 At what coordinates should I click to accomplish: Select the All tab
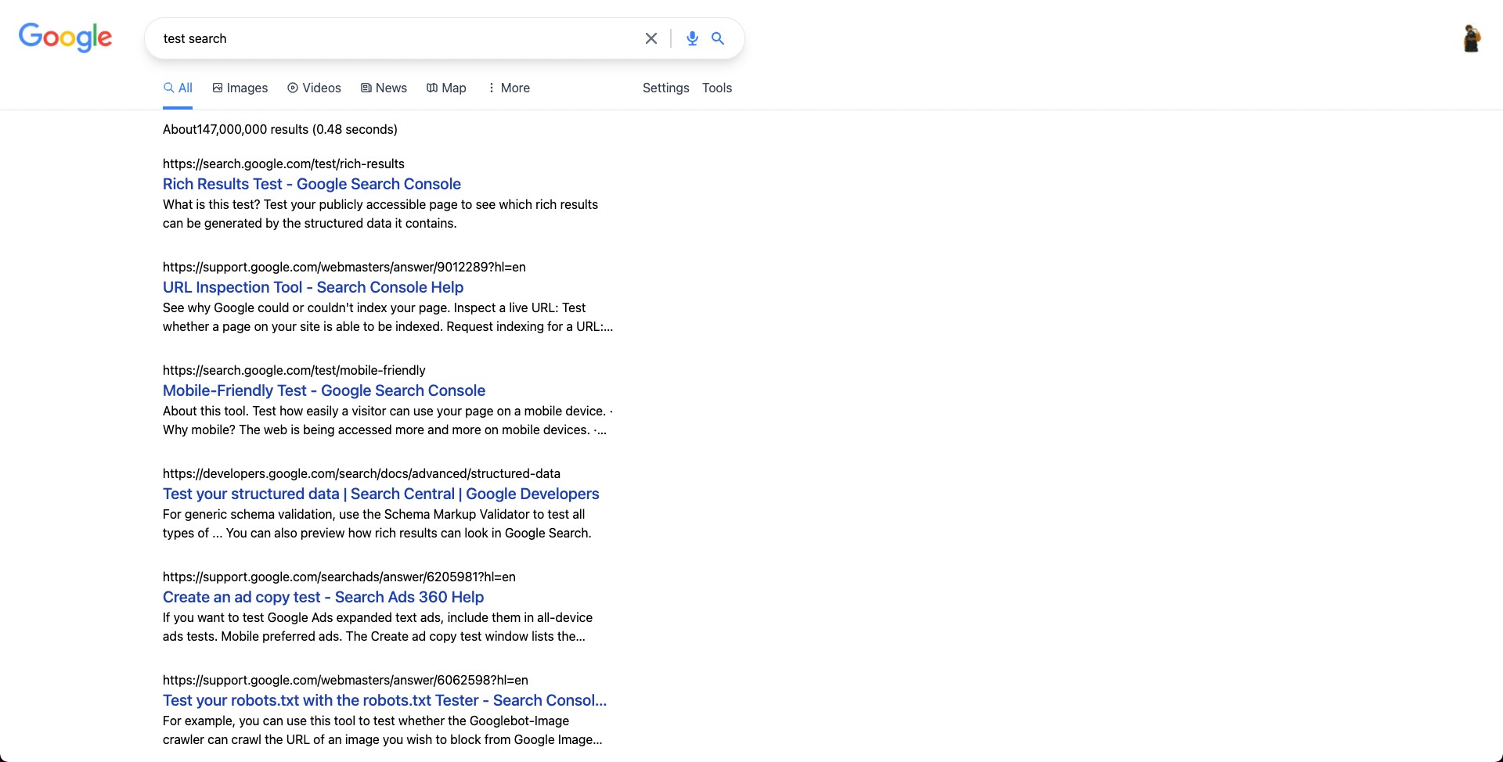(x=178, y=88)
